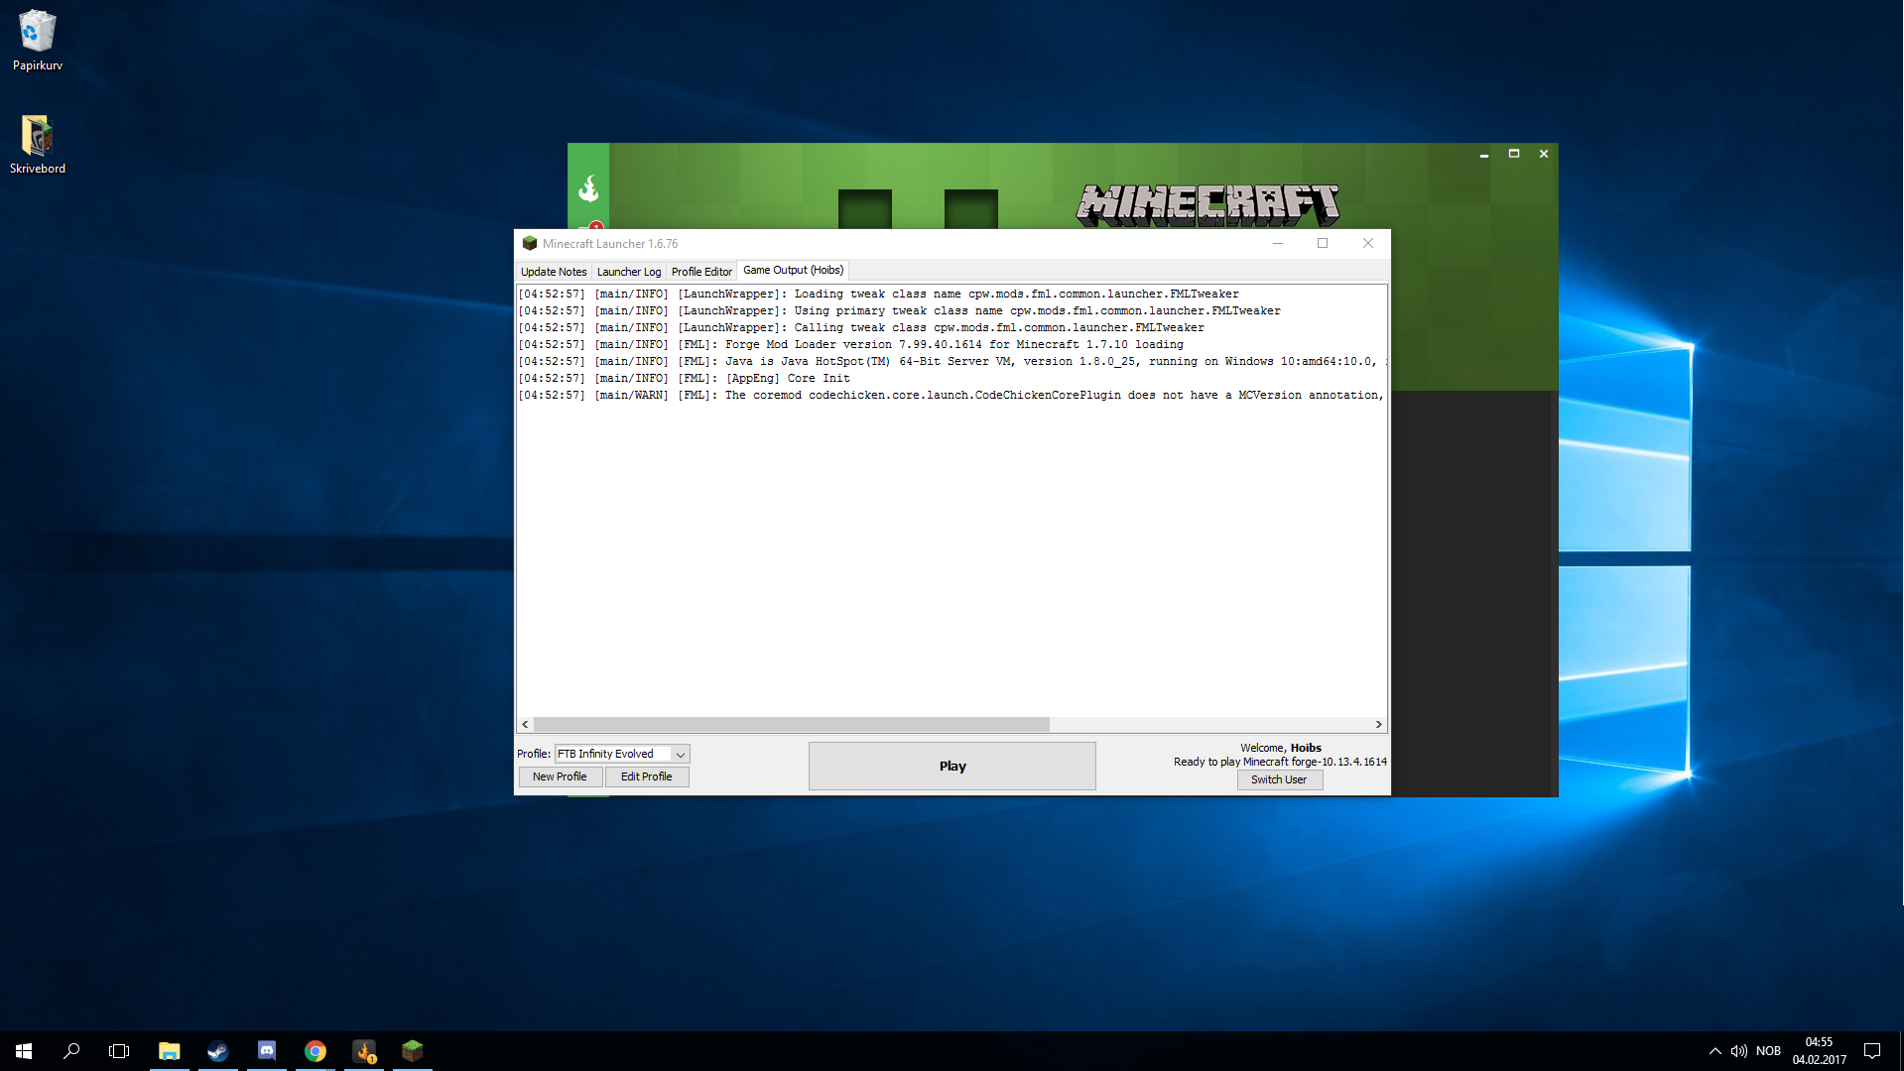Image resolution: width=1904 pixels, height=1071 pixels.
Task: Click the New Profile button
Action: 560,776
